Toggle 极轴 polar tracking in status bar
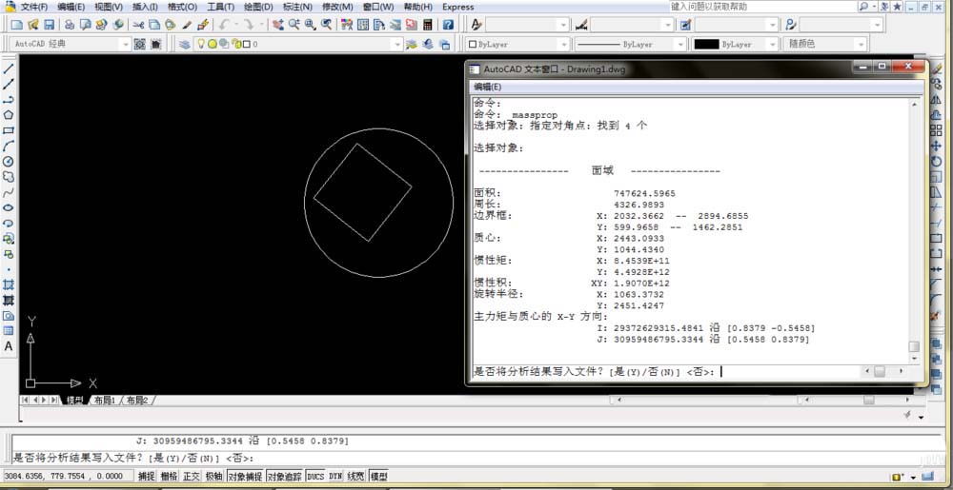Screen dimensions: 953x490 pyautogui.click(x=213, y=477)
